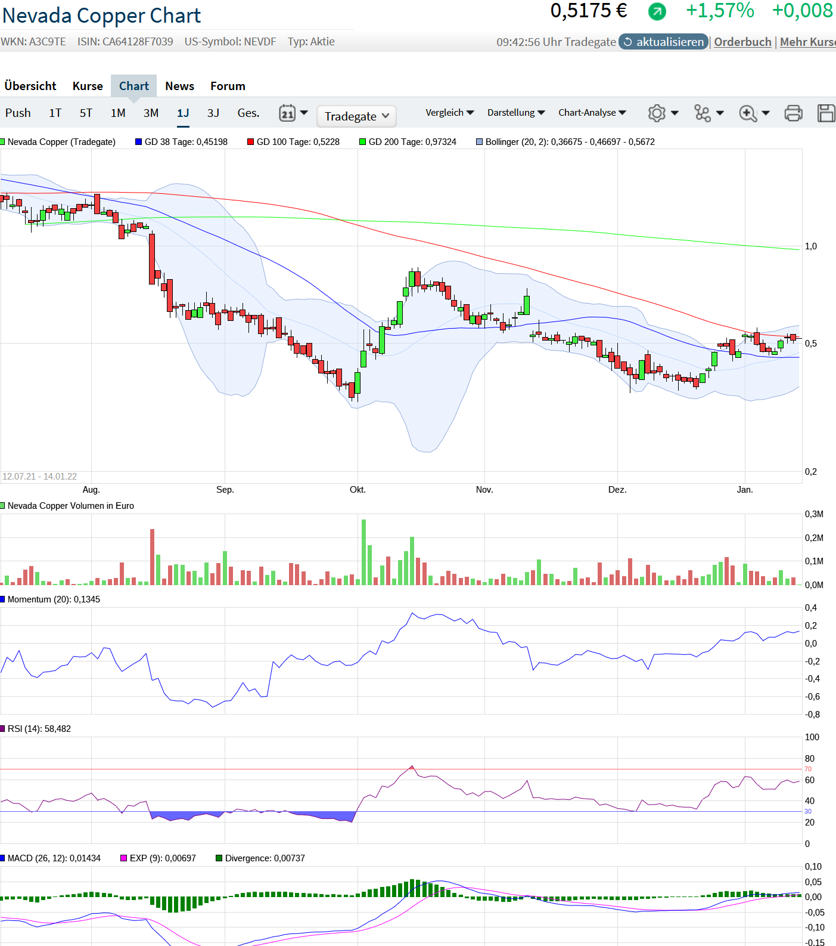Open the Chart-Analyse dropdown

(592, 112)
